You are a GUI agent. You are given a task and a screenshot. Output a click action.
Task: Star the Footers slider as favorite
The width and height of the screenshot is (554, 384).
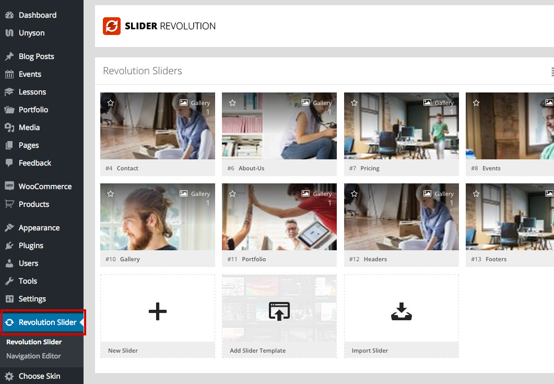pyautogui.click(x=476, y=194)
